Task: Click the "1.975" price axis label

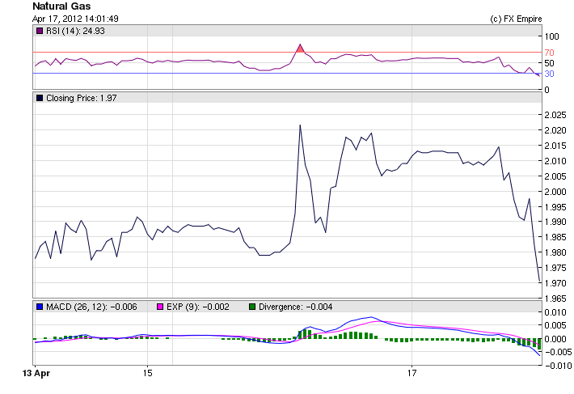Action: point(555,268)
